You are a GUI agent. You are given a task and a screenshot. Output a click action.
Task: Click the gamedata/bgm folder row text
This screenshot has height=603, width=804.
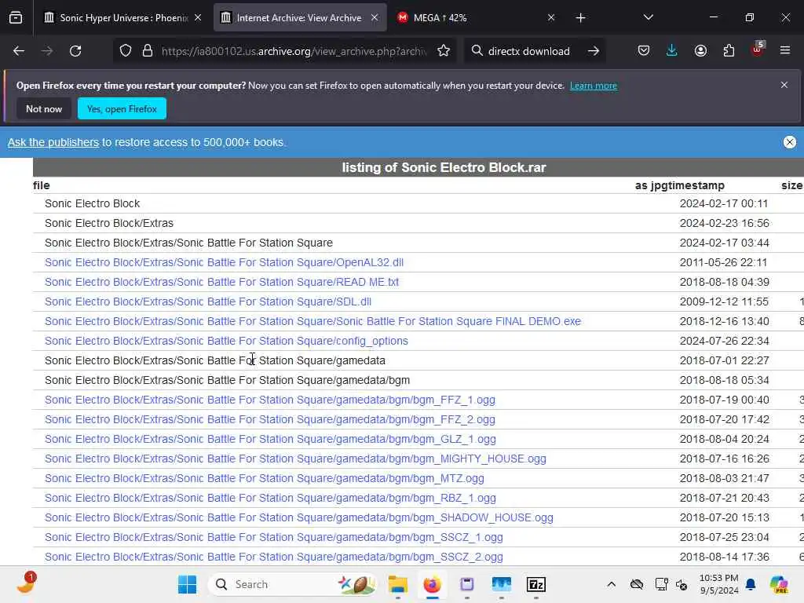tap(227, 380)
